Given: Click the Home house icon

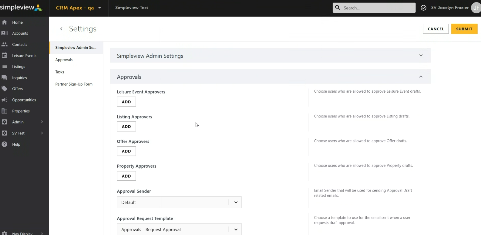Looking at the screenshot, I should click(x=5, y=22).
